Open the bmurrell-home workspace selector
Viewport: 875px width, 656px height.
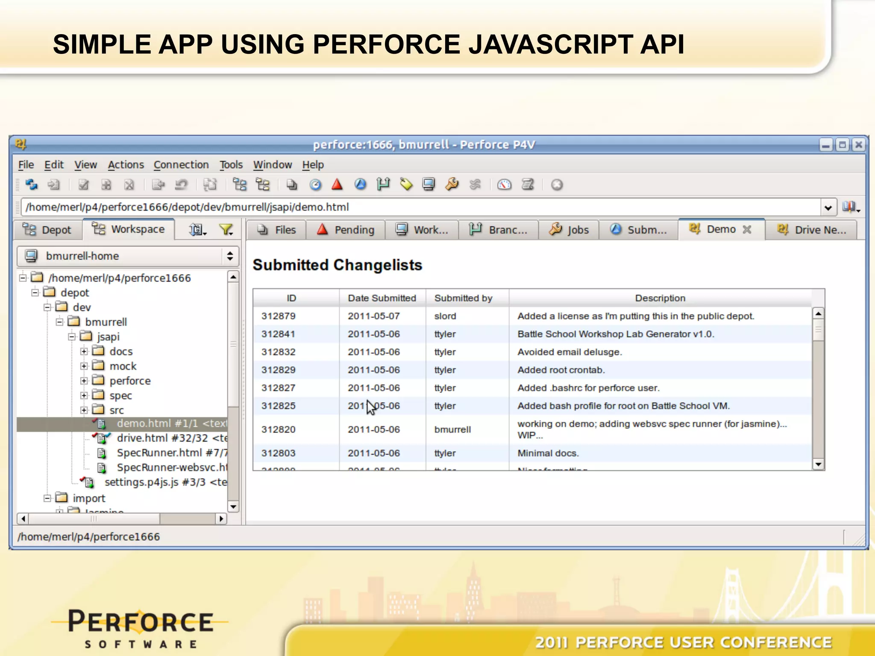coord(128,256)
